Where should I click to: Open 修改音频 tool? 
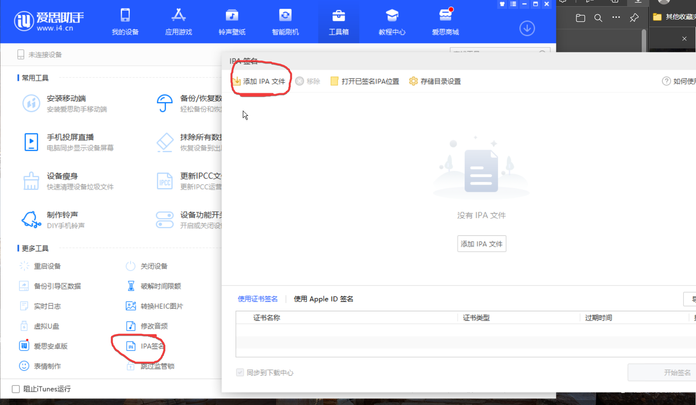coord(147,326)
